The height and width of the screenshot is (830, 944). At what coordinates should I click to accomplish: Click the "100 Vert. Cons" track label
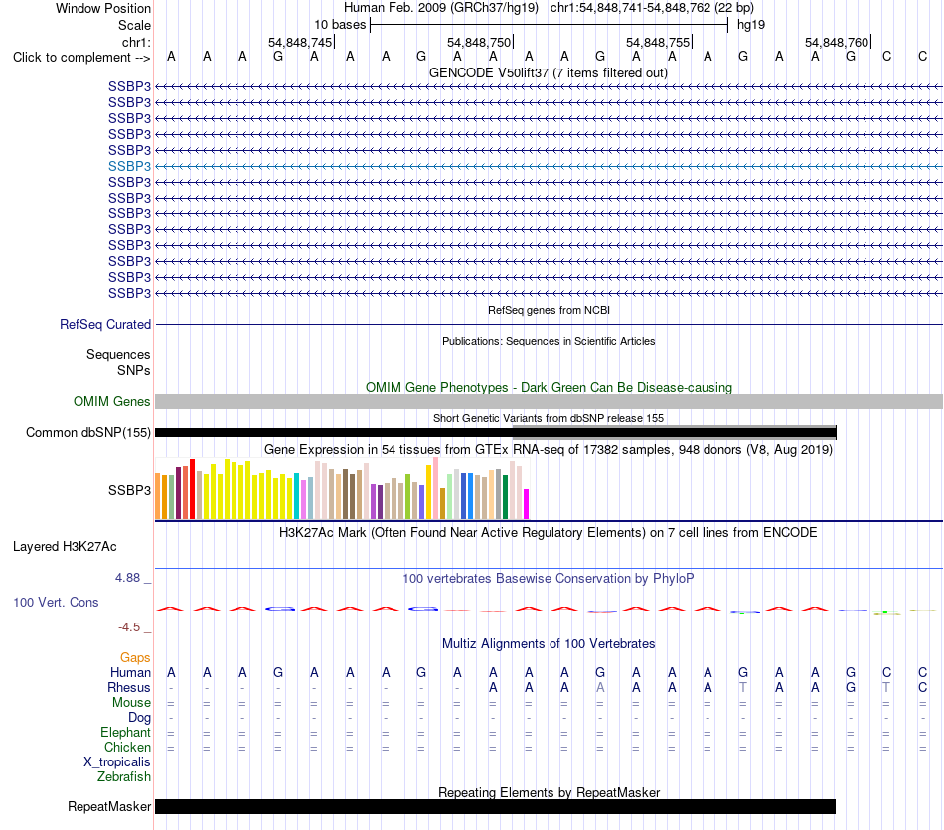coord(56,602)
